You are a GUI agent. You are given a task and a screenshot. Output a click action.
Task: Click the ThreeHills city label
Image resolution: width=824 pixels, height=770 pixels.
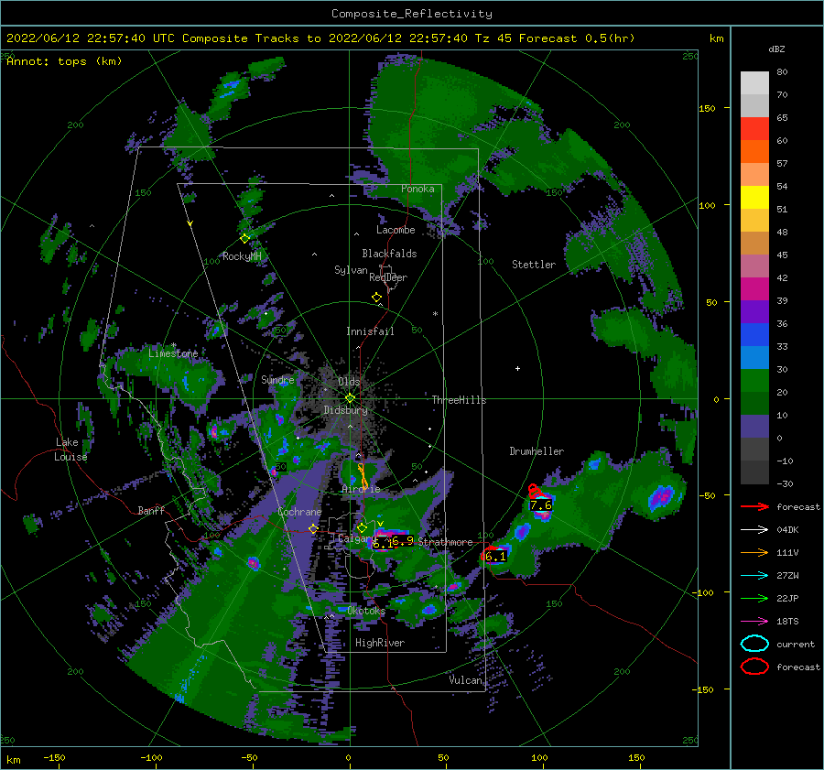[x=459, y=400]
